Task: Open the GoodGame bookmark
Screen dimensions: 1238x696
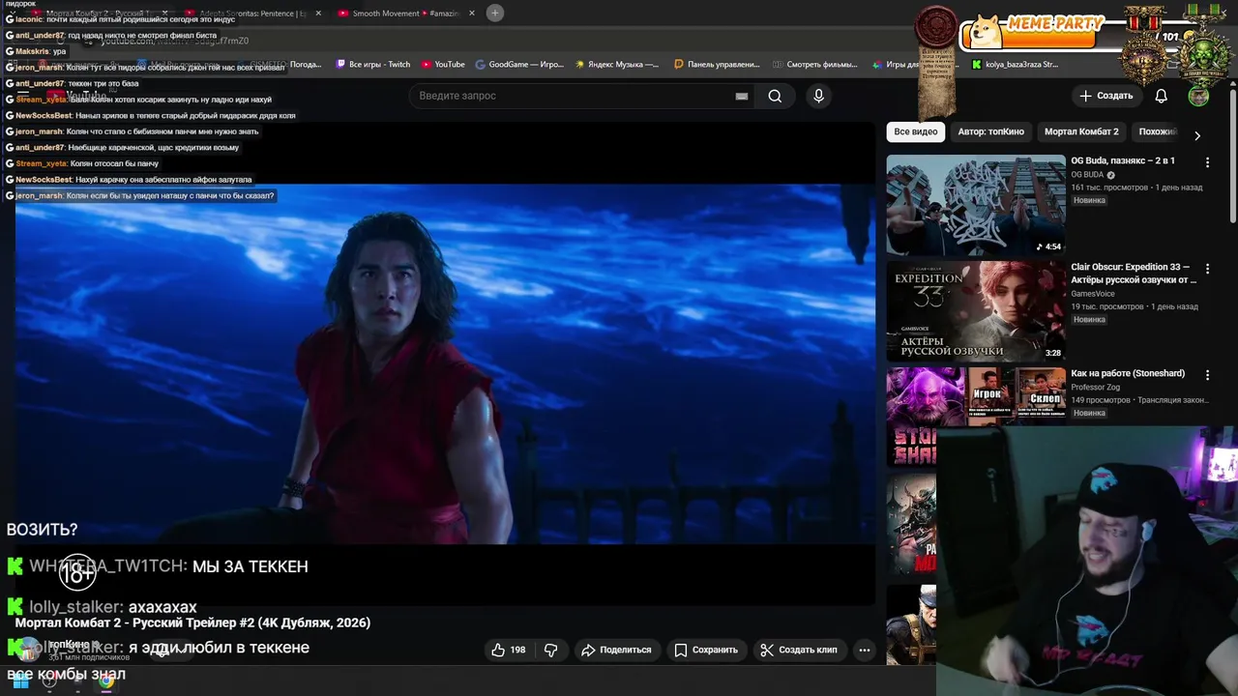Action: tap(519, 65)
